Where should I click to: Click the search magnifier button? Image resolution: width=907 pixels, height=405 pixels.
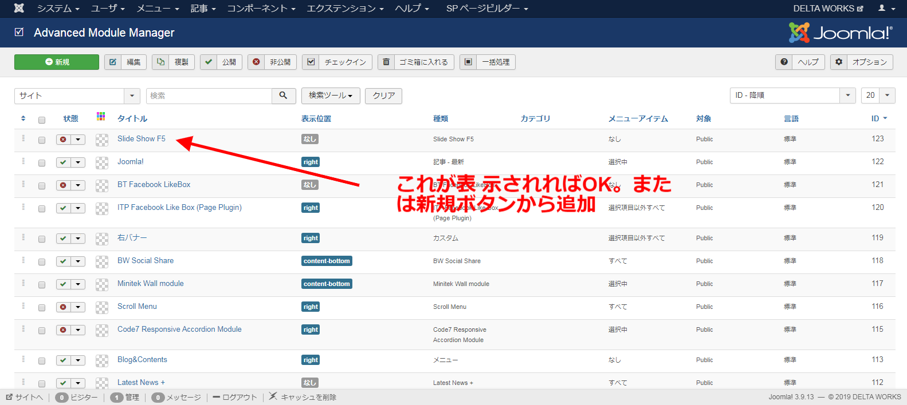click(284, 96)
